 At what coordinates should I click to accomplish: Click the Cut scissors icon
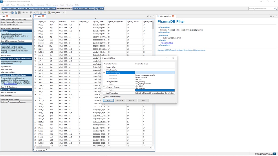tap(34, 12)
